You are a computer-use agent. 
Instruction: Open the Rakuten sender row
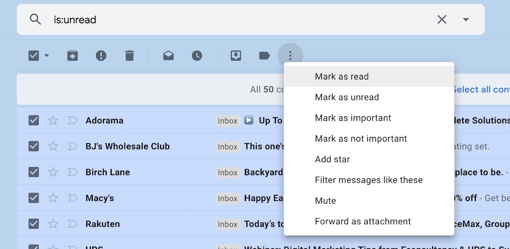[103, 224]
